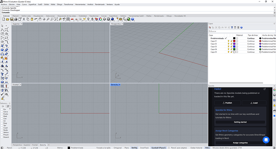Click the Getting started button
Screen dimensions: 276x149
point(240,122)
